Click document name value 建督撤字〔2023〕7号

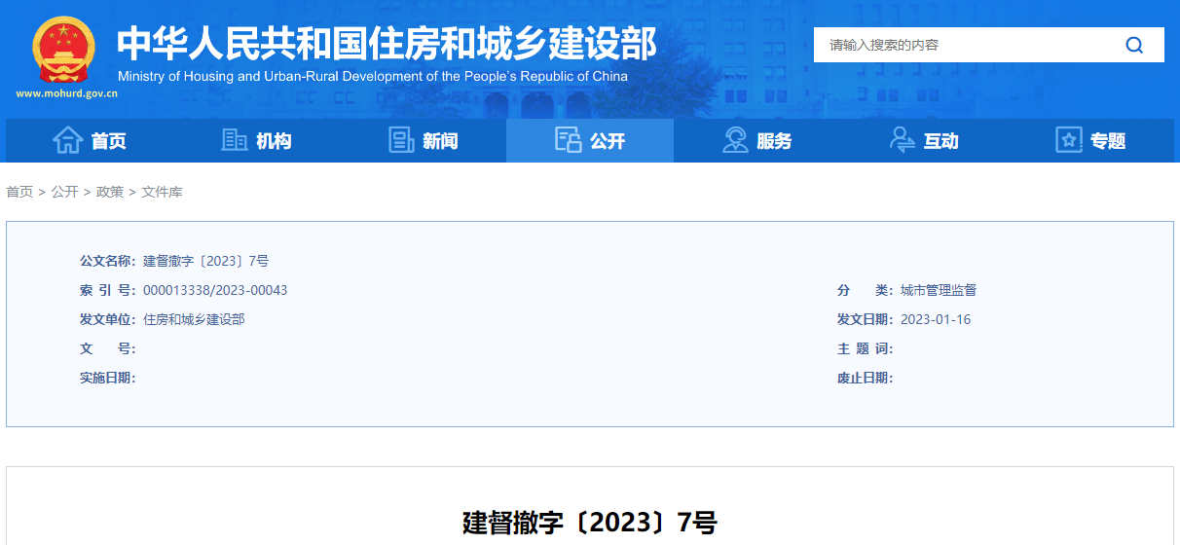(x=205, y=261)
